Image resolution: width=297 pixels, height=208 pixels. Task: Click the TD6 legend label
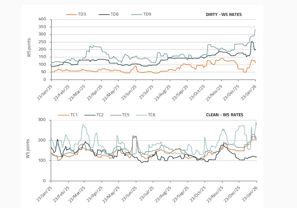(114, 14)
